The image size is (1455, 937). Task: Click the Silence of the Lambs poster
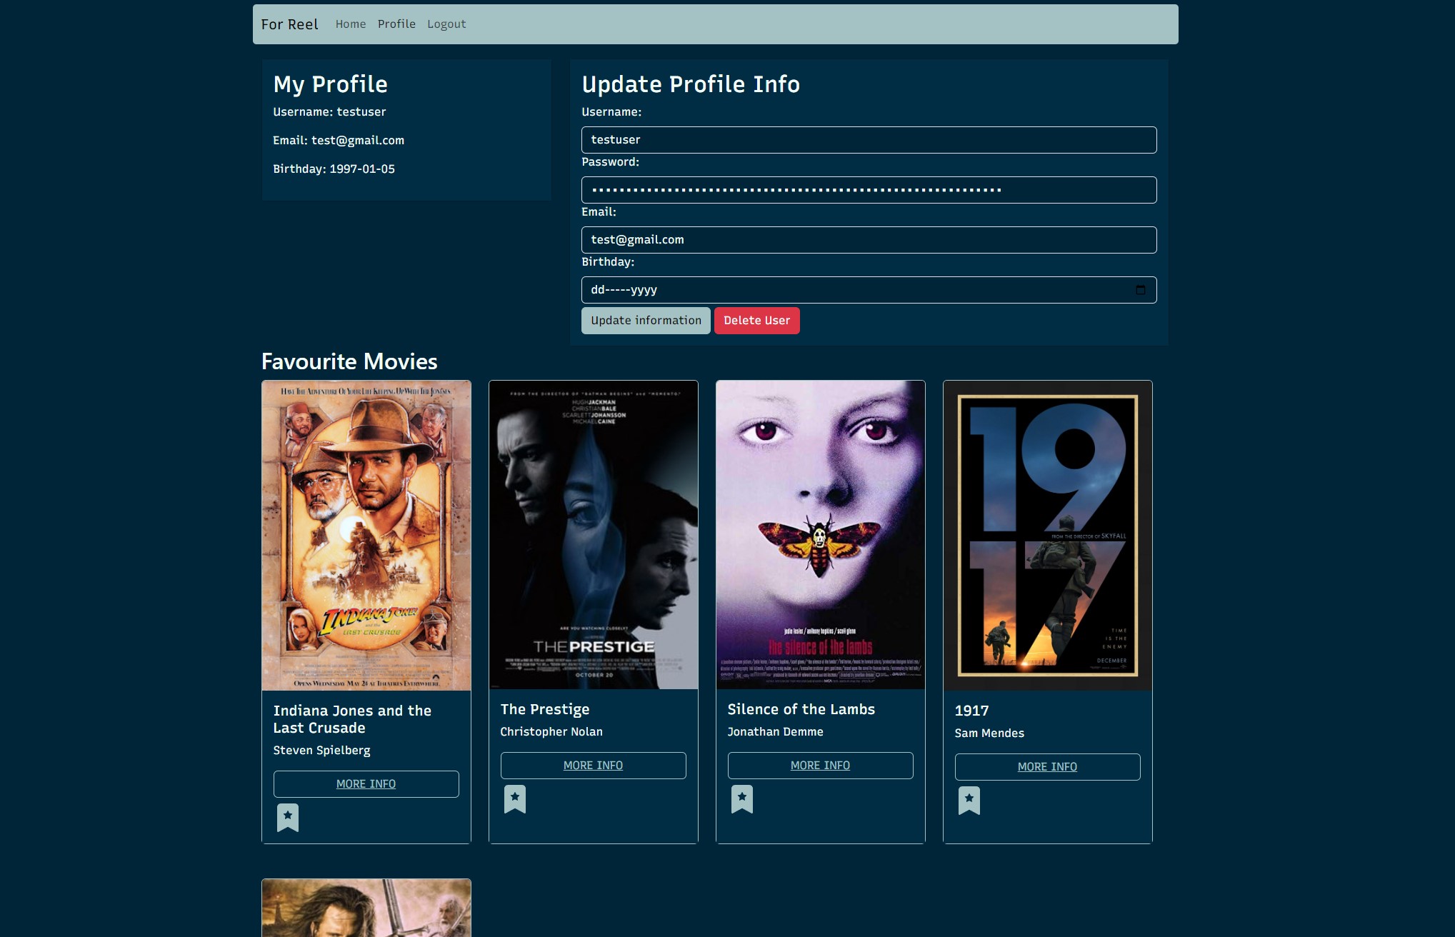pyautogui.click(x=821, y=535)
